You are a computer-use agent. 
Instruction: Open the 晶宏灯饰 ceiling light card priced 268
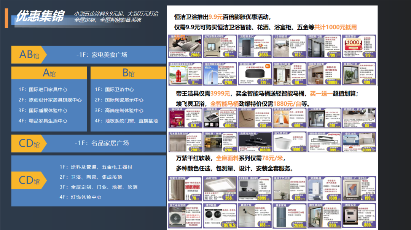220,189
